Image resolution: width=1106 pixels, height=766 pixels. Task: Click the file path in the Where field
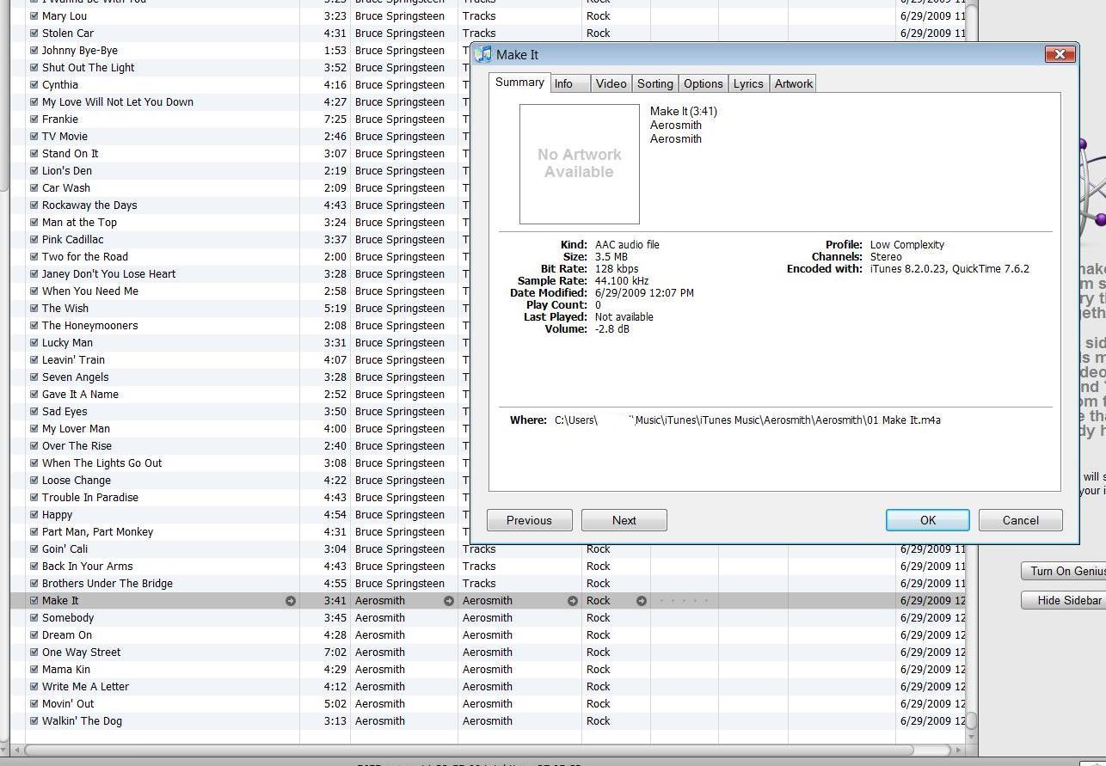[x=747, y=420]
